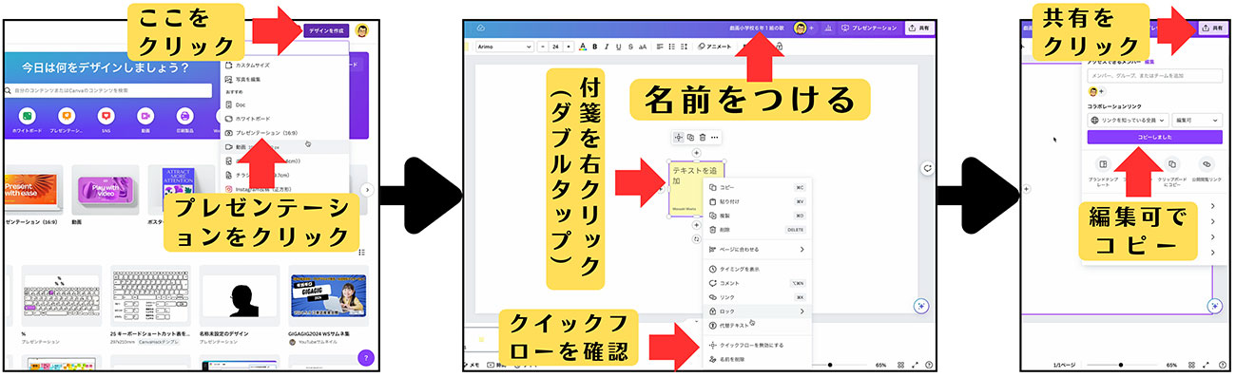Toggle italic formatting in the text toolbar
Image resolution: width=1236 pixels, height=377 pixels.
click(x=607, y=46)
